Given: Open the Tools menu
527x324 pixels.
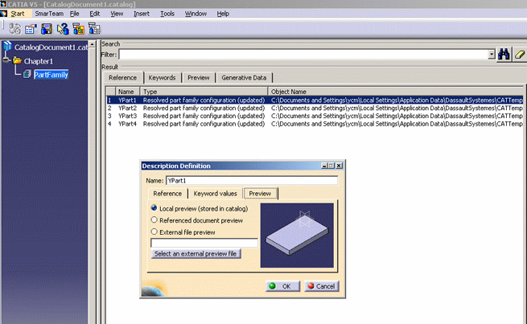Looking at the screenshot, I should point(167,14).
